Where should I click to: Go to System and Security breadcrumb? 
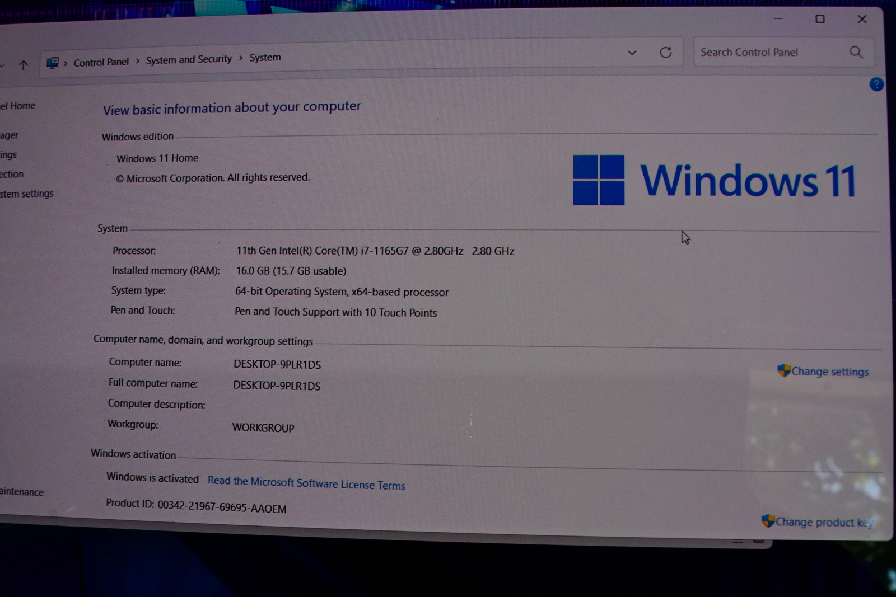[x=189, y=59]
